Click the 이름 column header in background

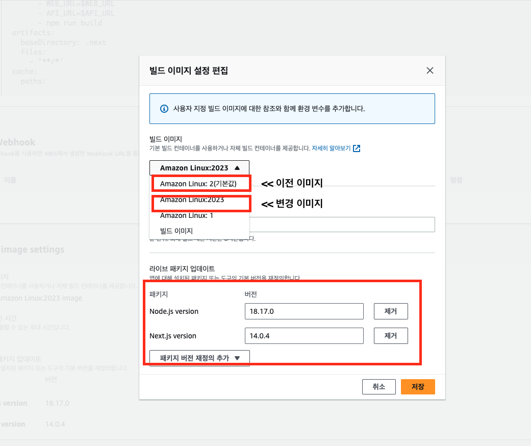coord(10,180)
